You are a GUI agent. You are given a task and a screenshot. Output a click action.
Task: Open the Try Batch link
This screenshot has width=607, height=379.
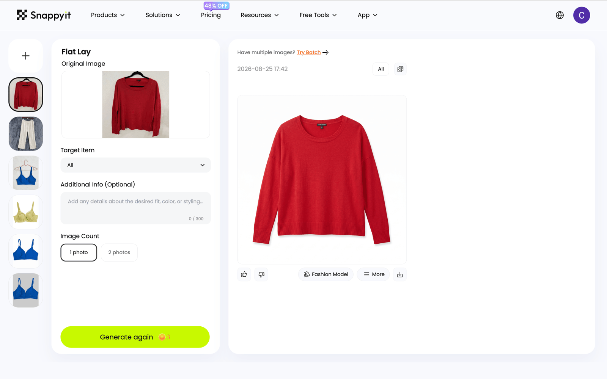pos(309,52)
